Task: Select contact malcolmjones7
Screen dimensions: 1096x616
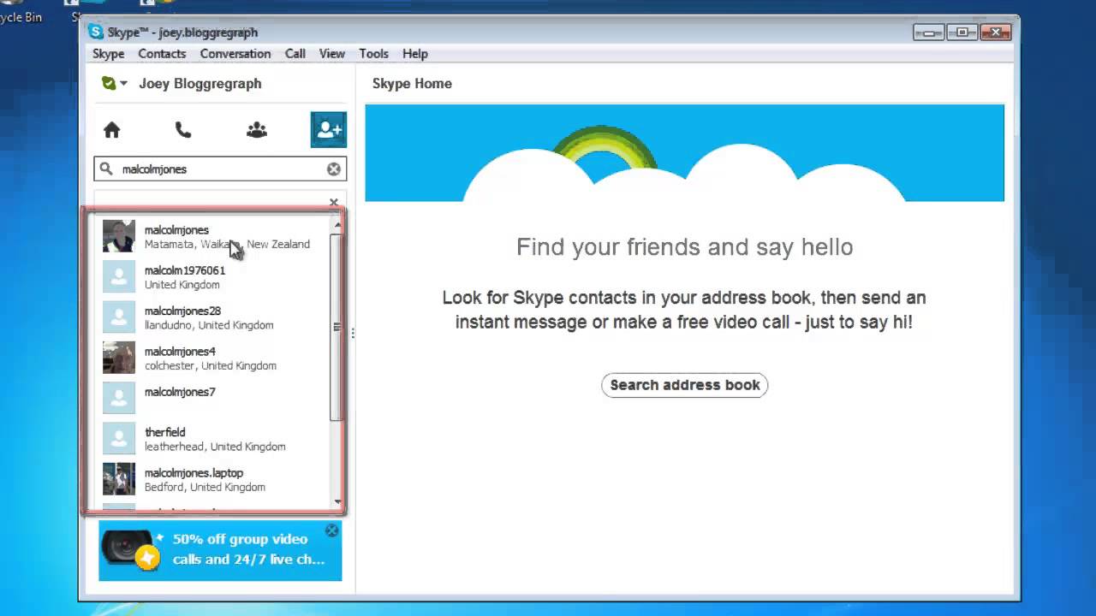Action: tap(214, 398)
